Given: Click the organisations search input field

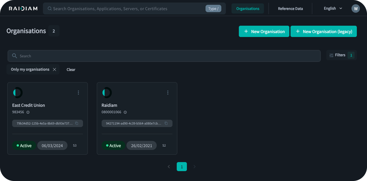Looking at the screenshot, I should (x=164, y=56).
